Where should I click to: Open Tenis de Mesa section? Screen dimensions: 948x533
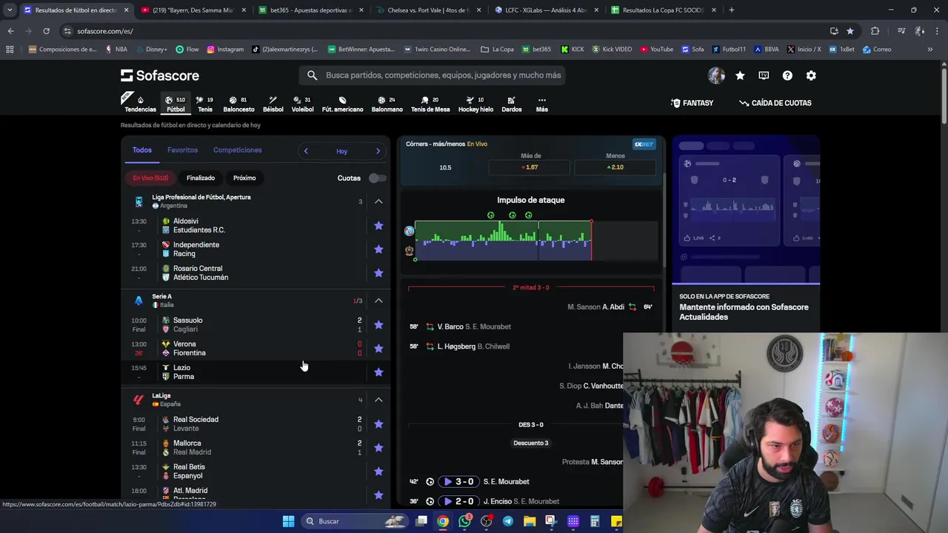[x=430, y=104]
